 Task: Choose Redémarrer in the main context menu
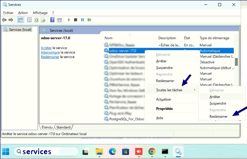point(165,81)
